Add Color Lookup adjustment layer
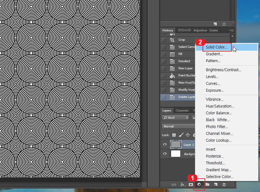 coord(227,140)
